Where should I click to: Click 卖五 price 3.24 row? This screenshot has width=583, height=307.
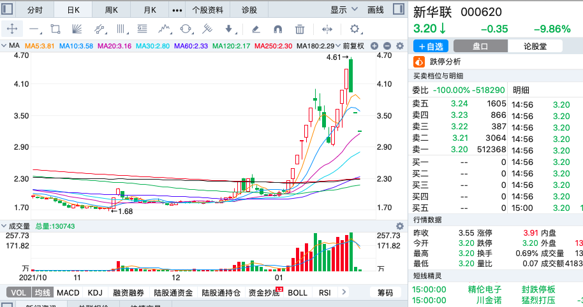(459, 104)
